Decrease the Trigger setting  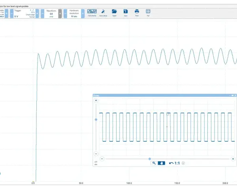pos(11,13)
